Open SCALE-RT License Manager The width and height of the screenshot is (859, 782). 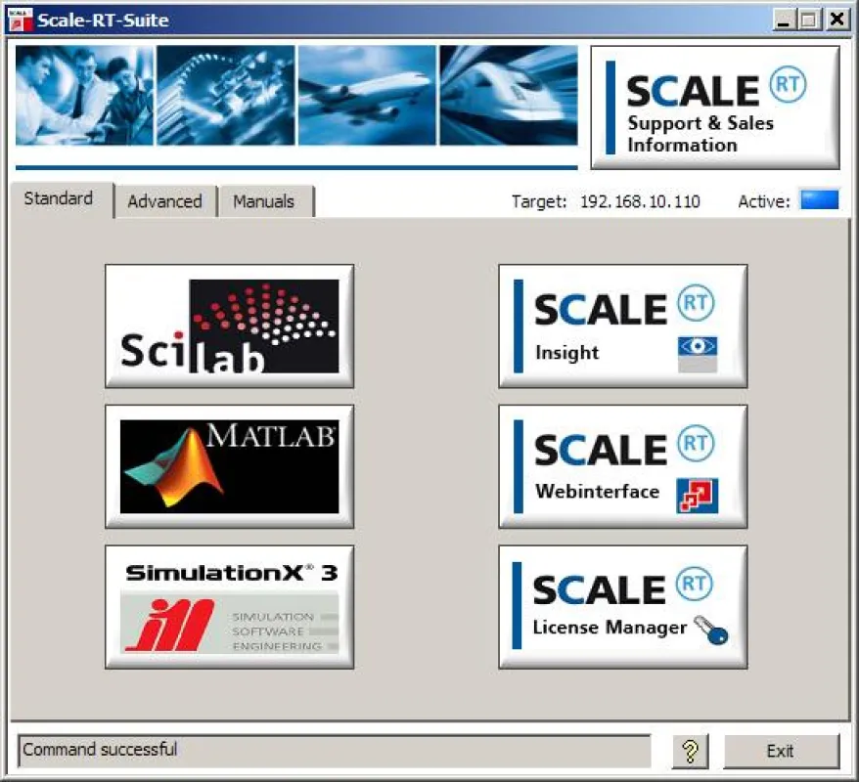(623, 607)
